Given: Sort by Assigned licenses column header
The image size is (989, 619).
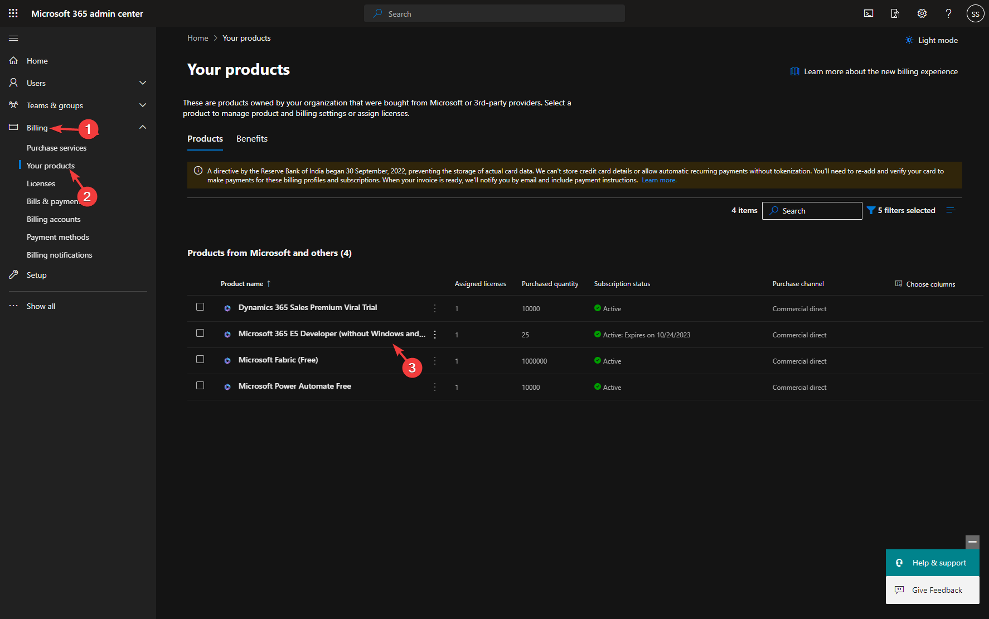Looking at the screenshot, I should tap(481, 284).
